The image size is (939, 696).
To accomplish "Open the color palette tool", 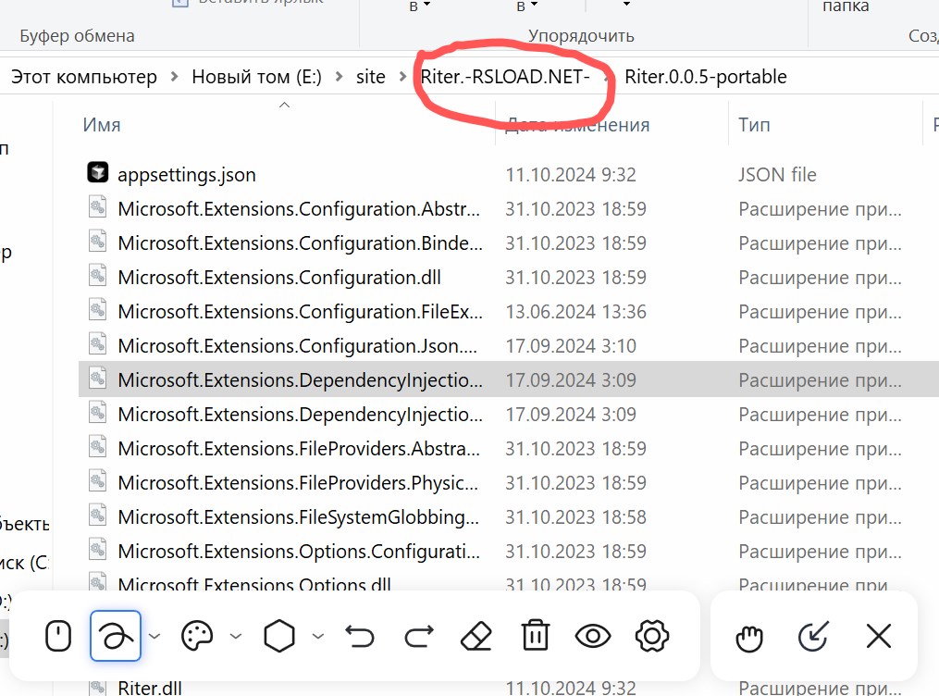I will tap(197, 636).
